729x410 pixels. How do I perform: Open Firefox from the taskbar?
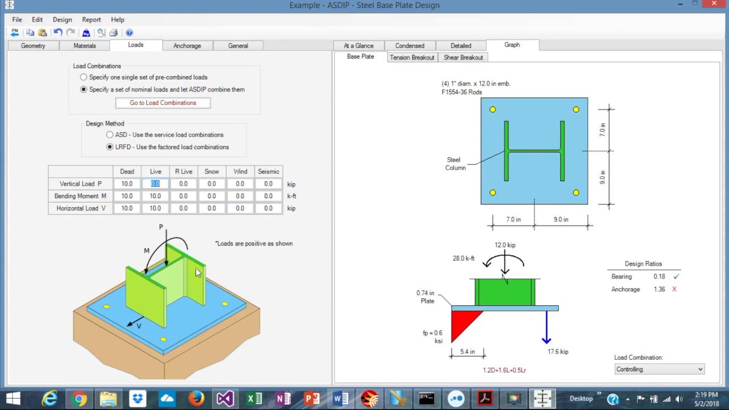coord(196,399)
